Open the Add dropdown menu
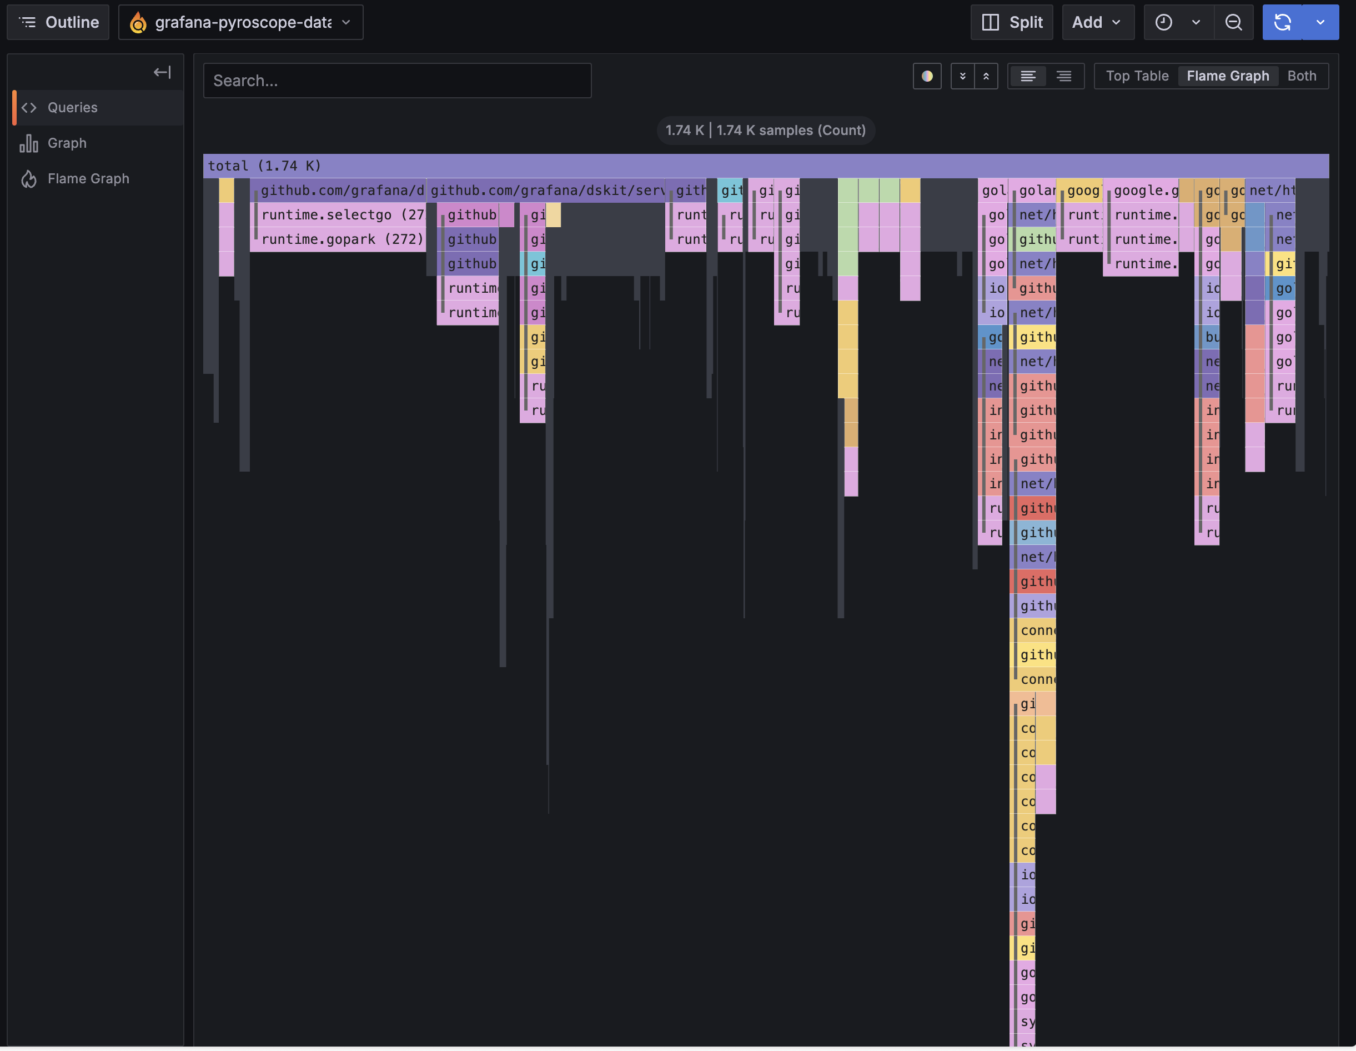This screenshot has width=1356, height=1051. coord(1098,22)
